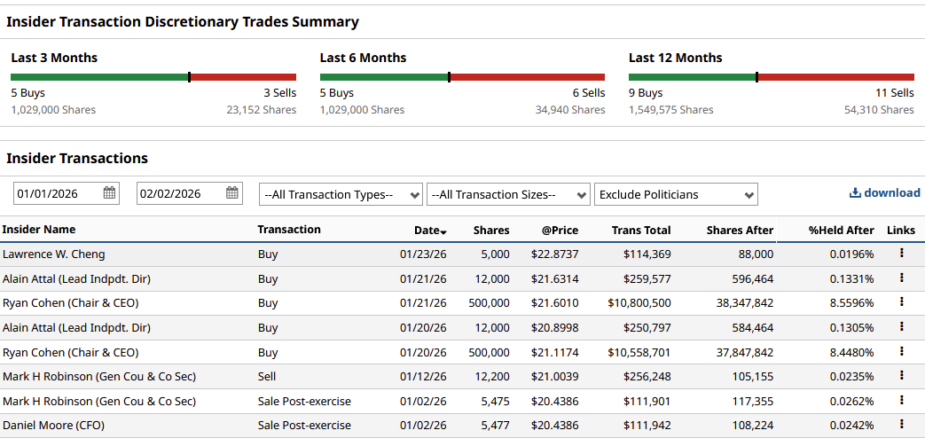
Task: Open calendar picker for end date 02/02/2026
Action: pyautogui.click(x=232, y=193)
